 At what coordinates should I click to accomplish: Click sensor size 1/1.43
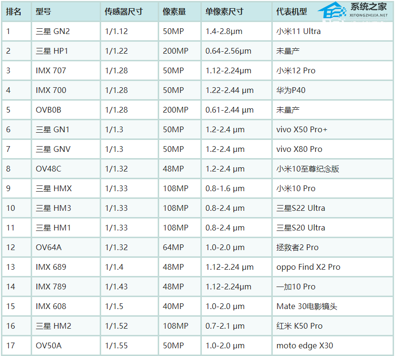116,287
